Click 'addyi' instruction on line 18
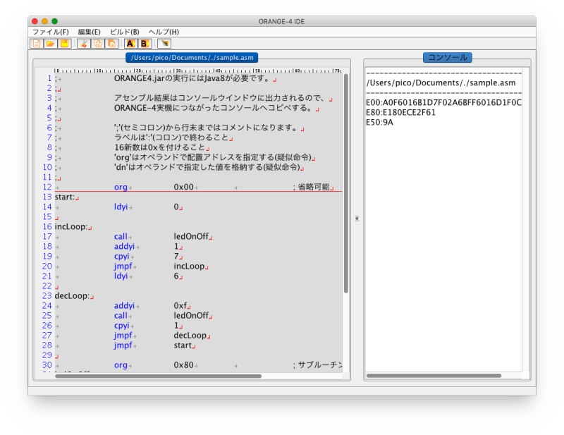Viewport: 564px width, 435px height. click(125, 247)
